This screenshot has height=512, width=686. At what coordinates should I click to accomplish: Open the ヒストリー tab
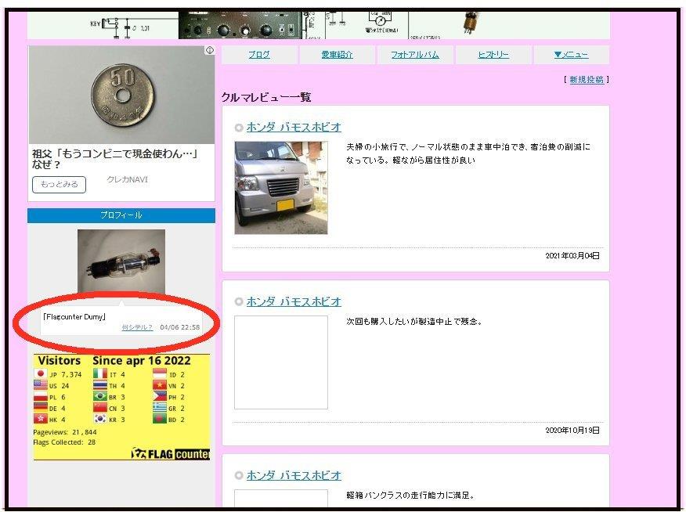[x=493, y=55]
